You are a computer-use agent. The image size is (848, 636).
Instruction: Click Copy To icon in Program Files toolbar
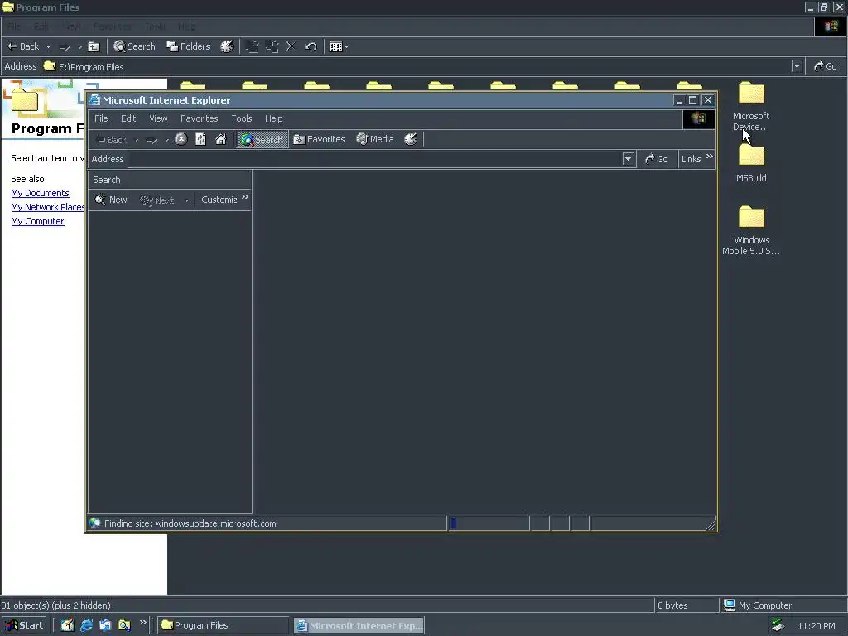[272, 46]
